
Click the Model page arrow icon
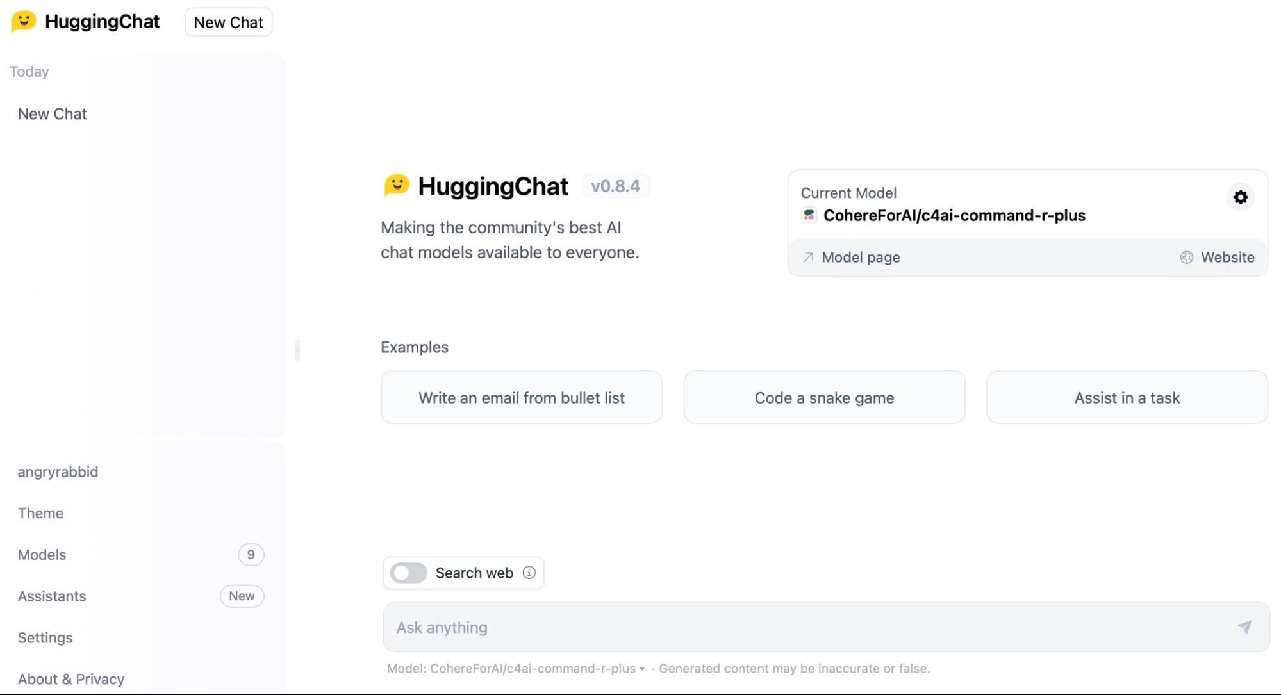pos(808,257)
